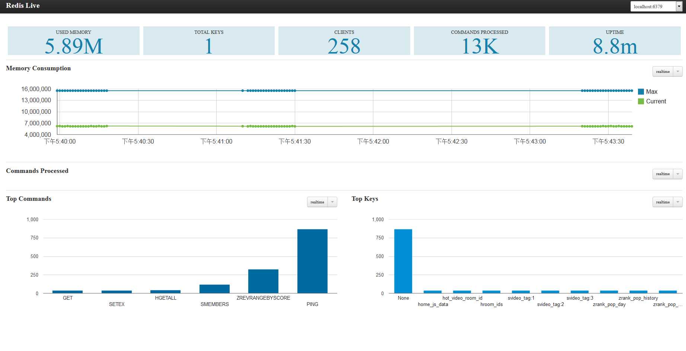686x351 pixels.
Task: Click the PING axis label
Action: 312,304
